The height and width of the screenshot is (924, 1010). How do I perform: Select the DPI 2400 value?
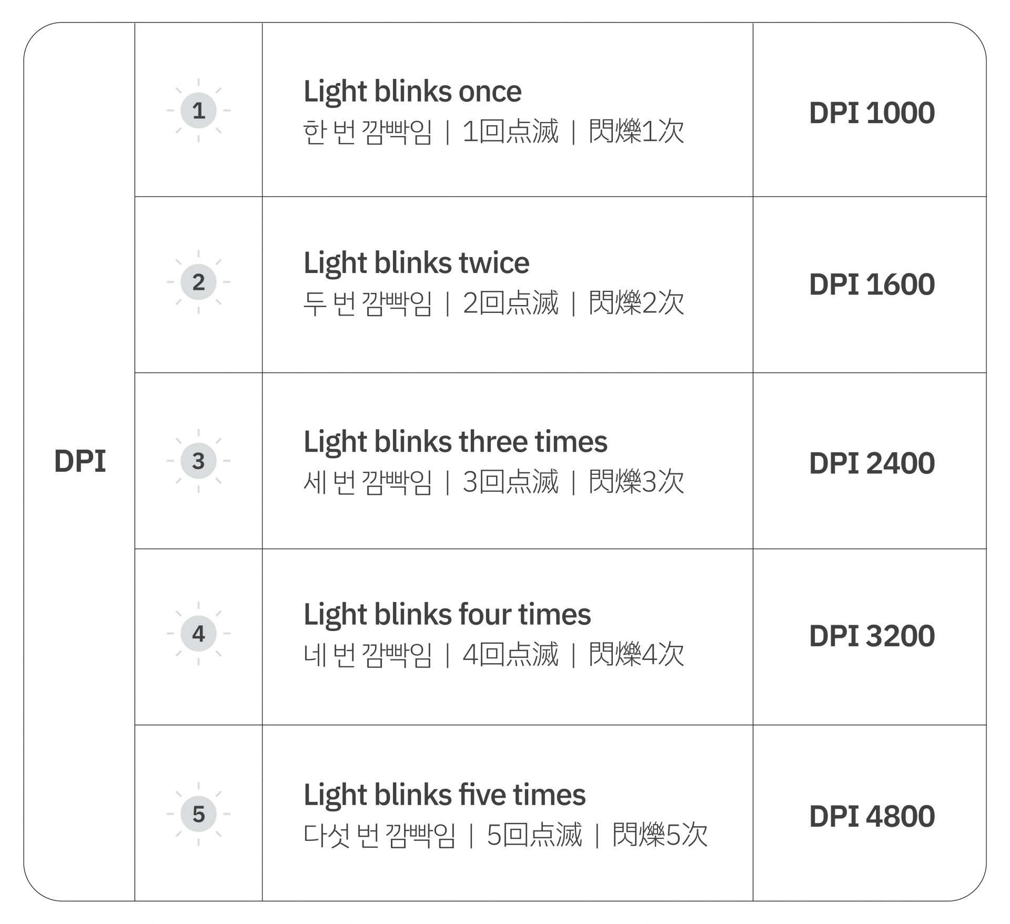pos(872,463)
